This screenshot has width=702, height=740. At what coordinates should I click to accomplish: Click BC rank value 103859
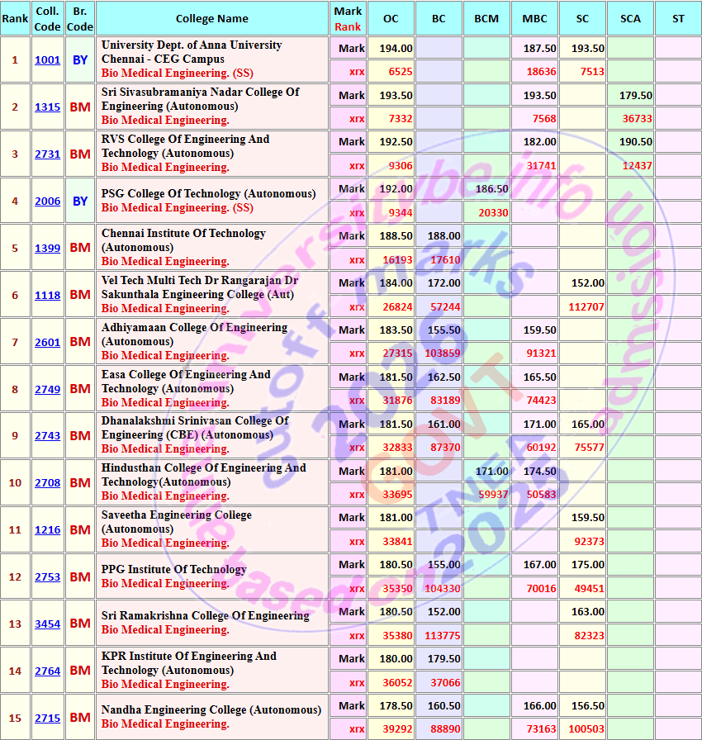point(443,353)
